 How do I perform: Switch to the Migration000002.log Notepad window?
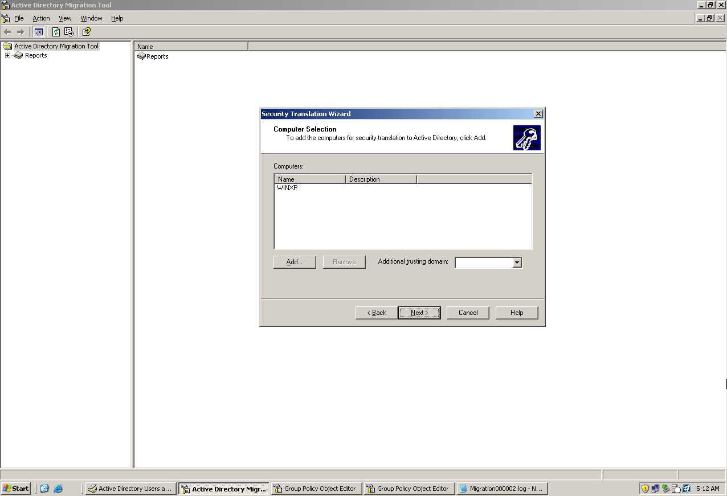point(500,488)
